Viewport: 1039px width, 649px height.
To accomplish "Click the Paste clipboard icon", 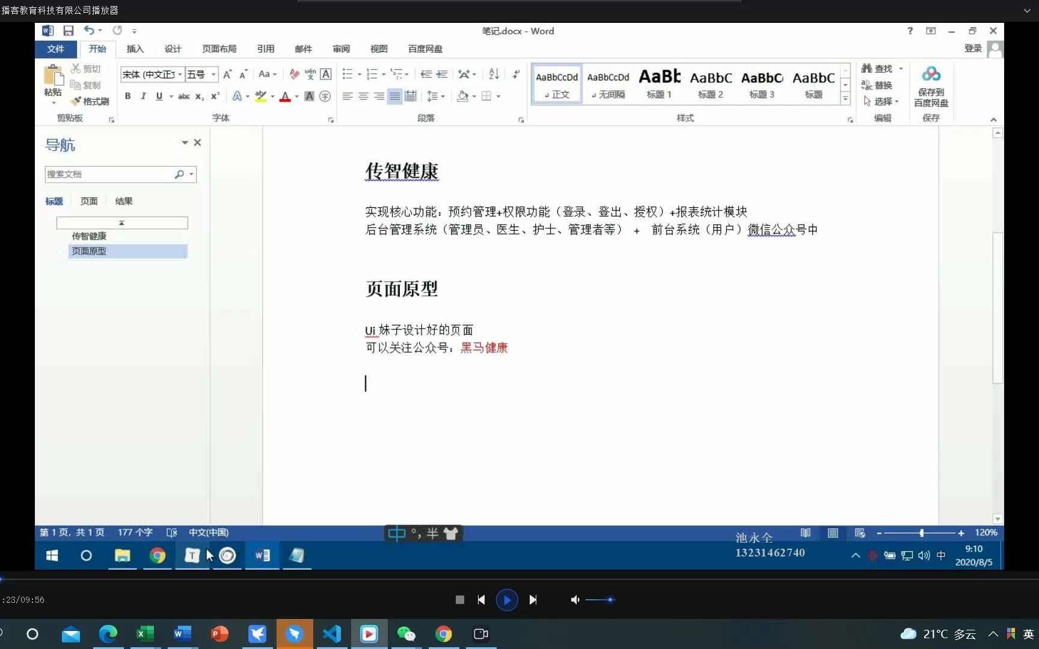I will pyautogui.click(x=53, y=76).
